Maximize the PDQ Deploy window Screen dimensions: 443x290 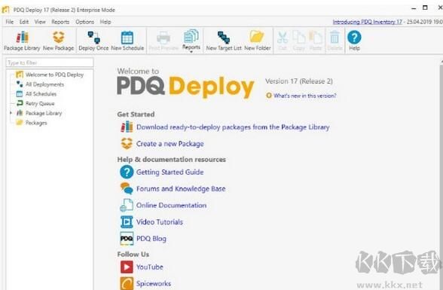click(425, 8)
